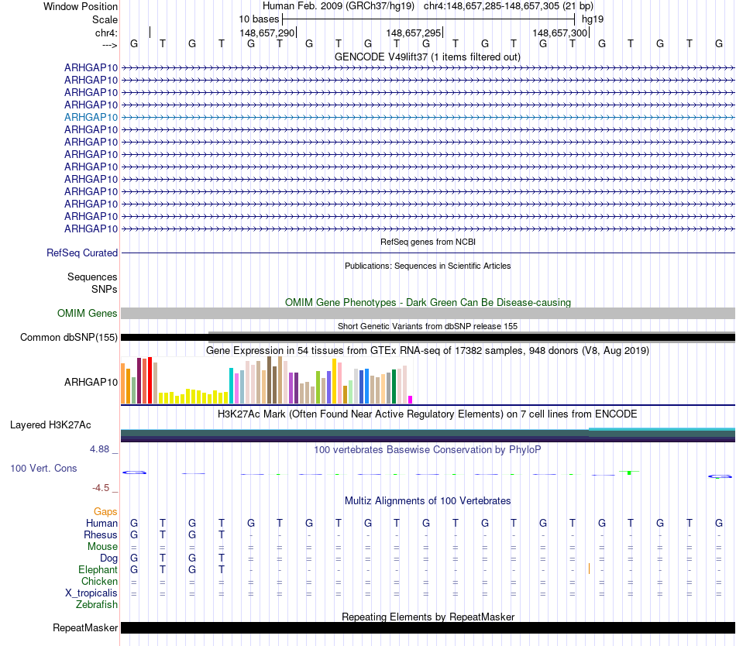Click the 148,657,295 ruler position

coord(414,33)
